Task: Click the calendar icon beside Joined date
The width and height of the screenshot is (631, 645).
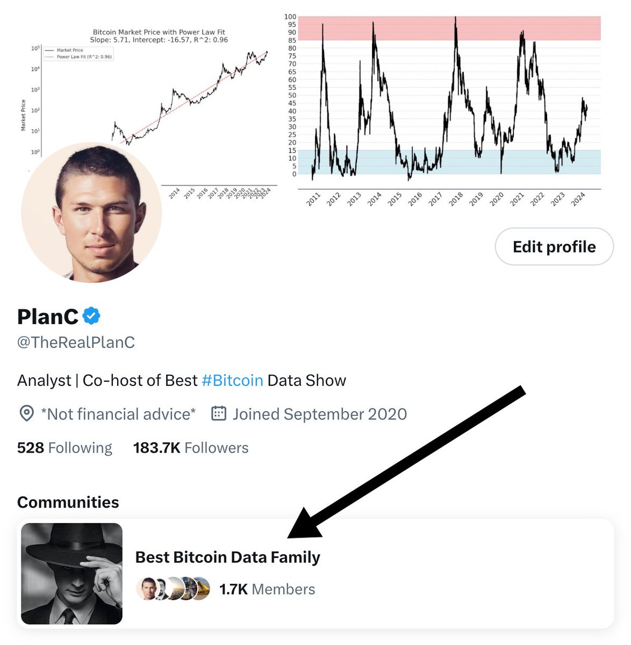Action: point(218,414)
